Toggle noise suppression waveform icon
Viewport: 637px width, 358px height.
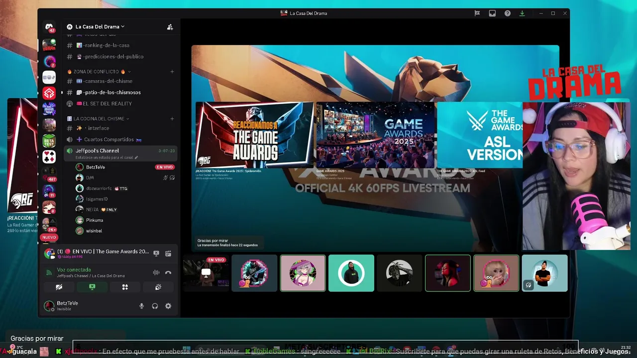click(156, 272)
